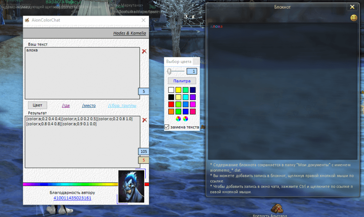Viewport: 364px width, 217px height.
Task: Pick the red color swatch
Action: (171, 104)
